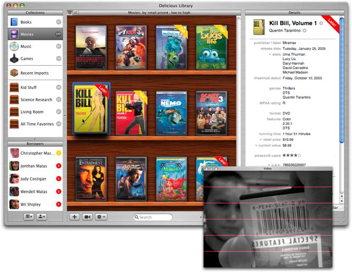Open the sort order dropdown header
352x272 pixels.
point(159,12)
